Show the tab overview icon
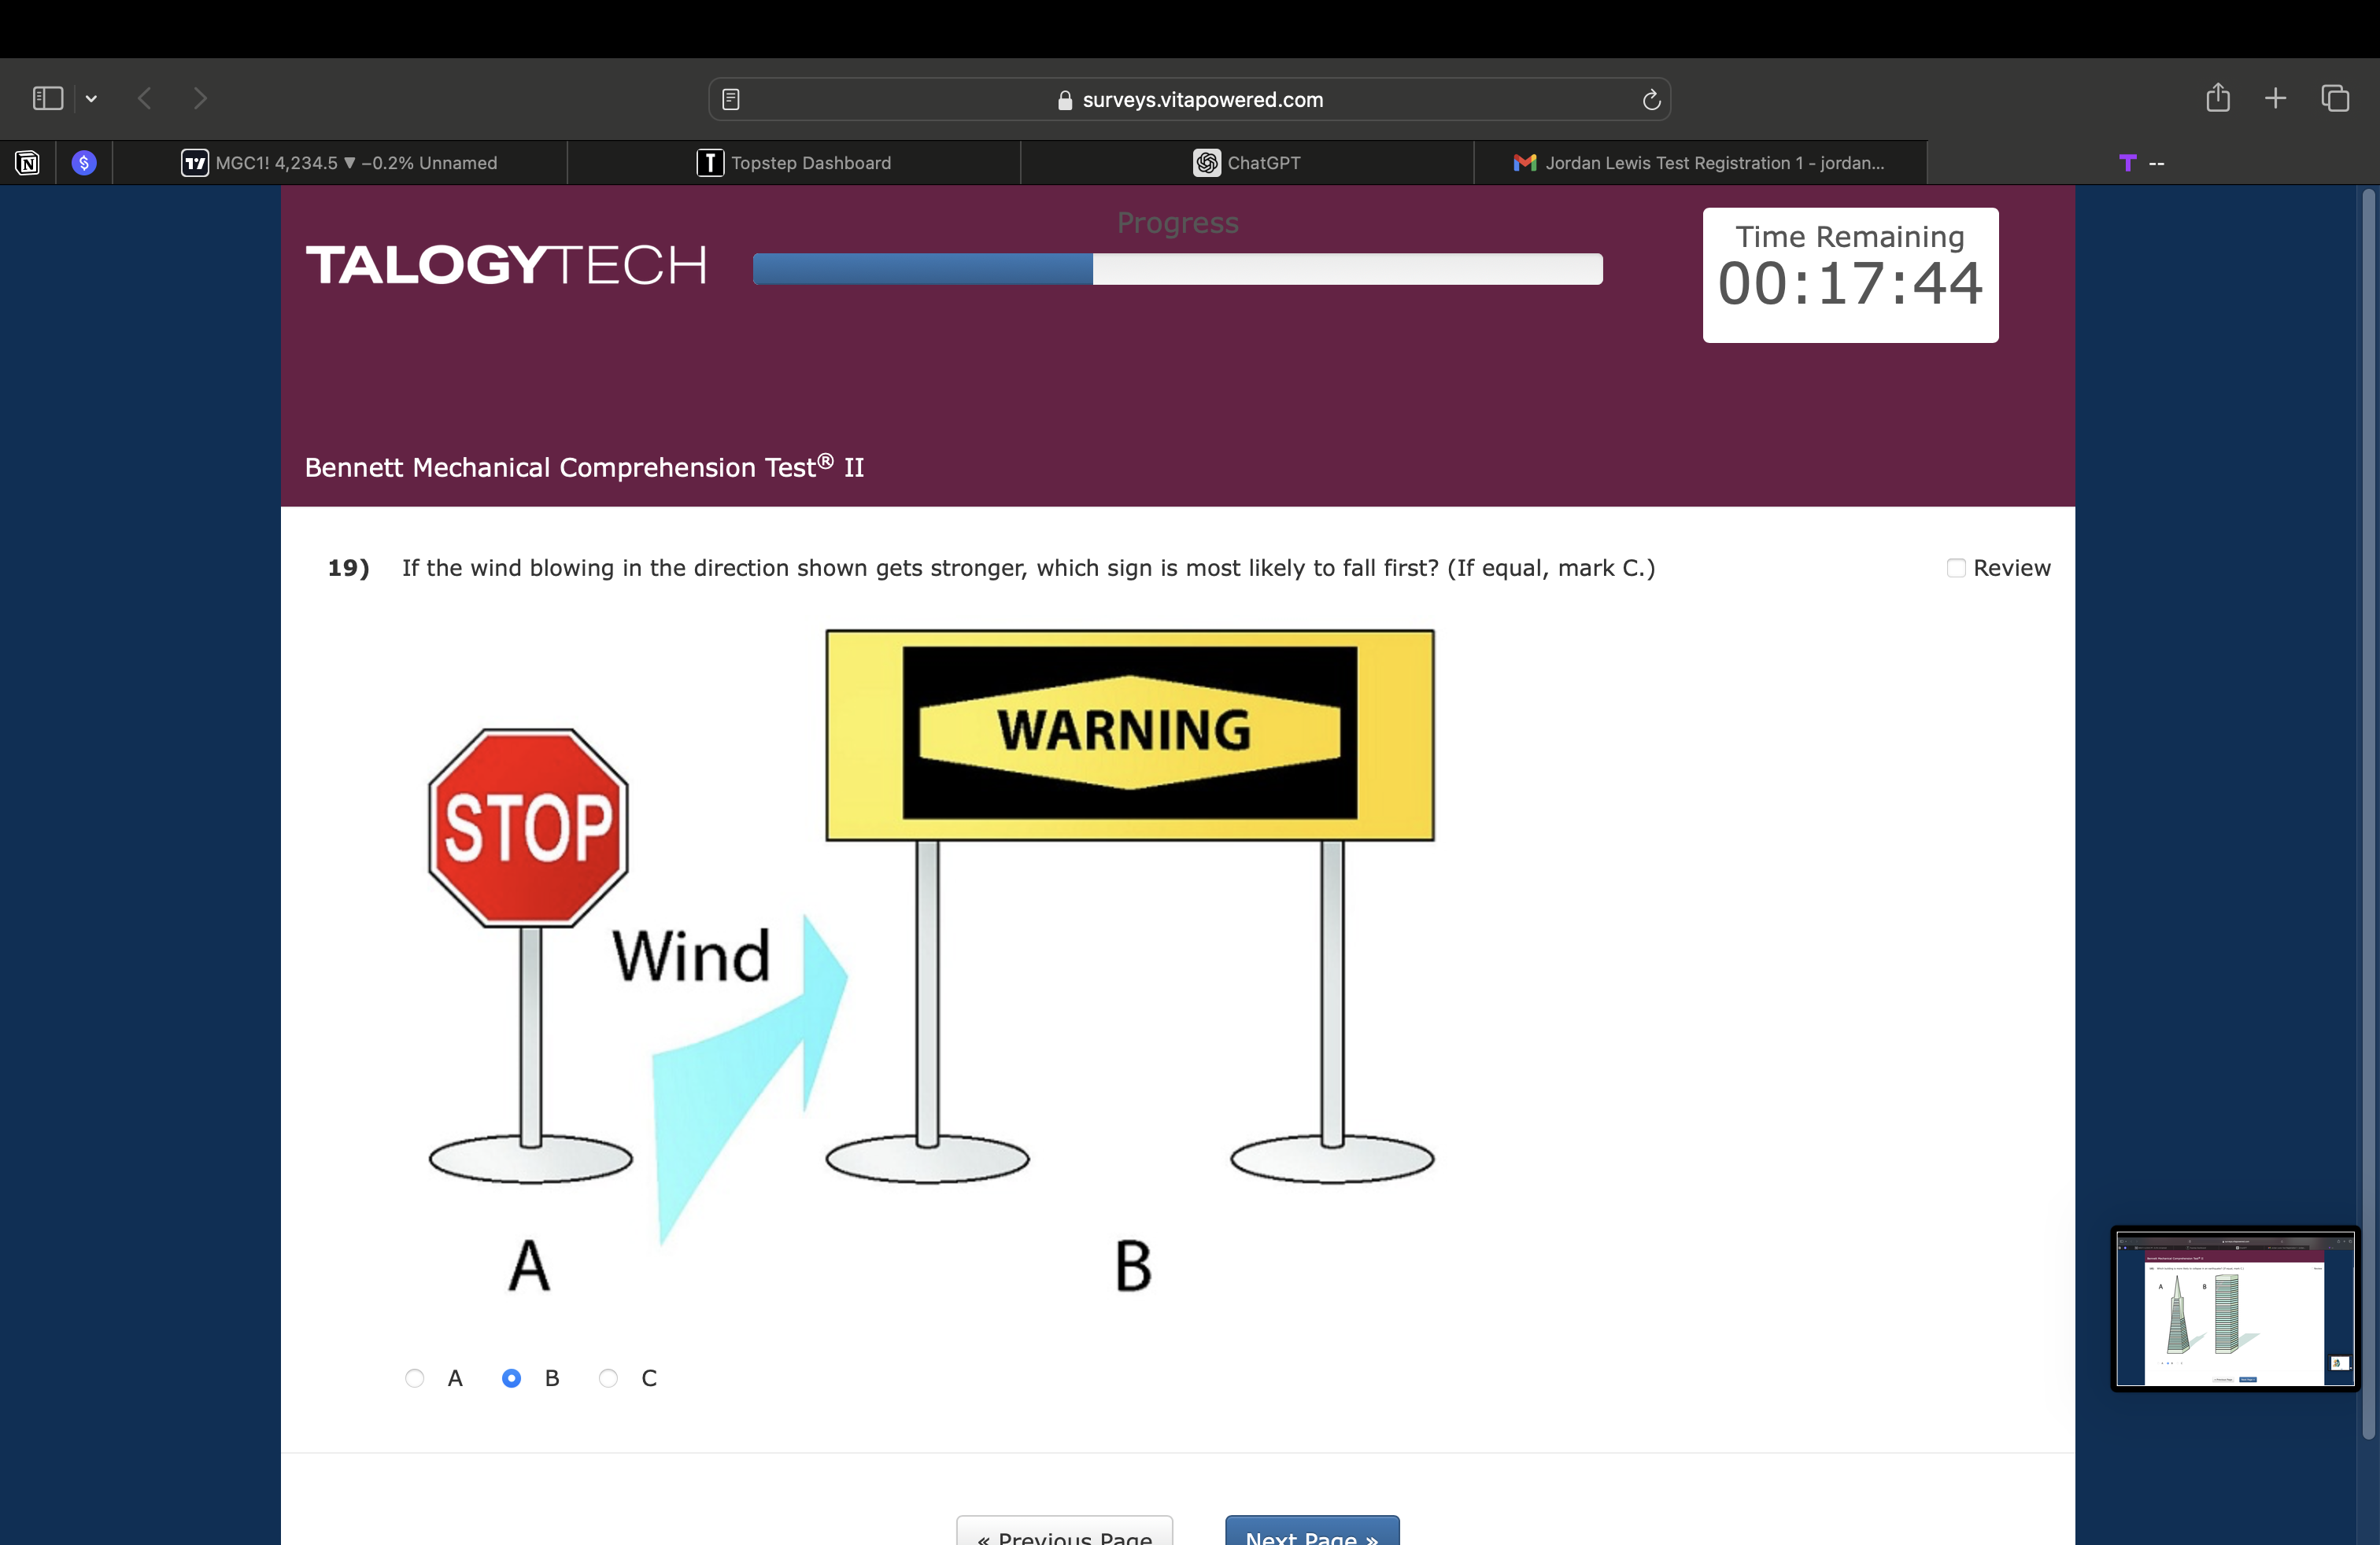 pos(2335,98)
